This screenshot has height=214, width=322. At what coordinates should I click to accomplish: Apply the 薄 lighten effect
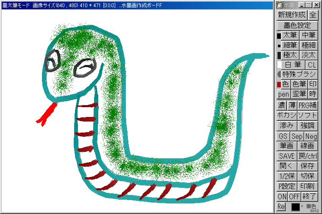click(x=292, y=106)
